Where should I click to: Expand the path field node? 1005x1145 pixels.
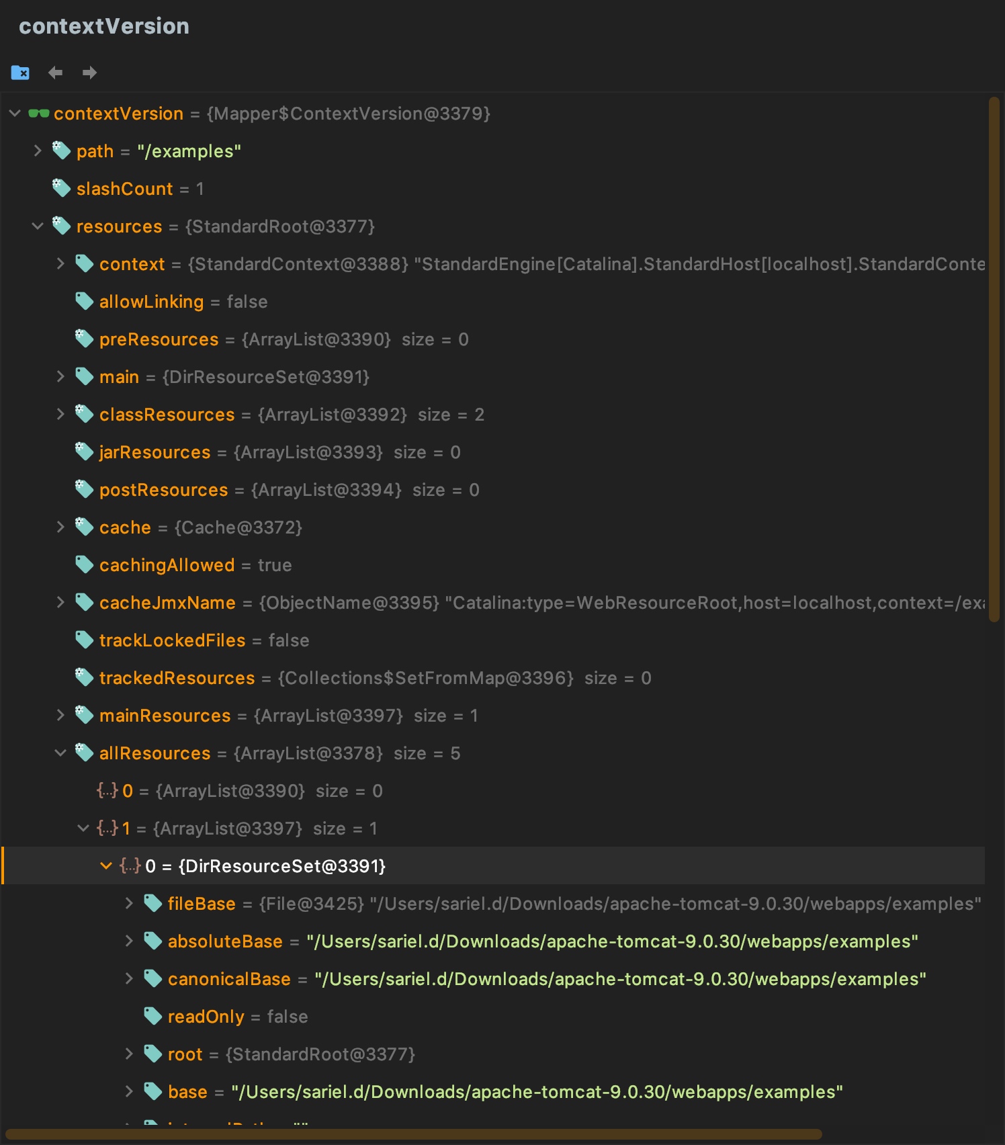38,151
